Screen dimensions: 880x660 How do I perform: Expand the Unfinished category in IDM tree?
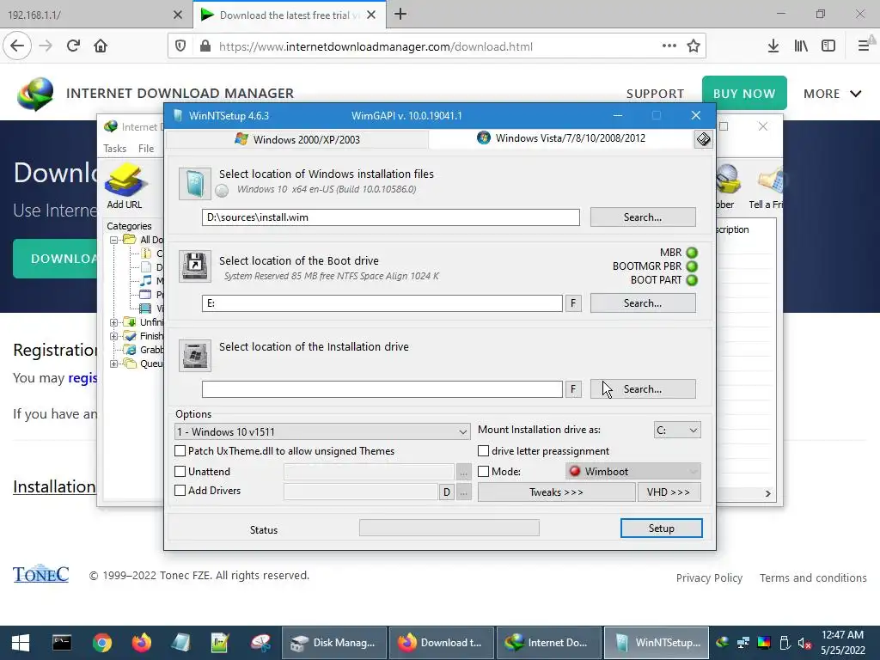coord(114,322)
